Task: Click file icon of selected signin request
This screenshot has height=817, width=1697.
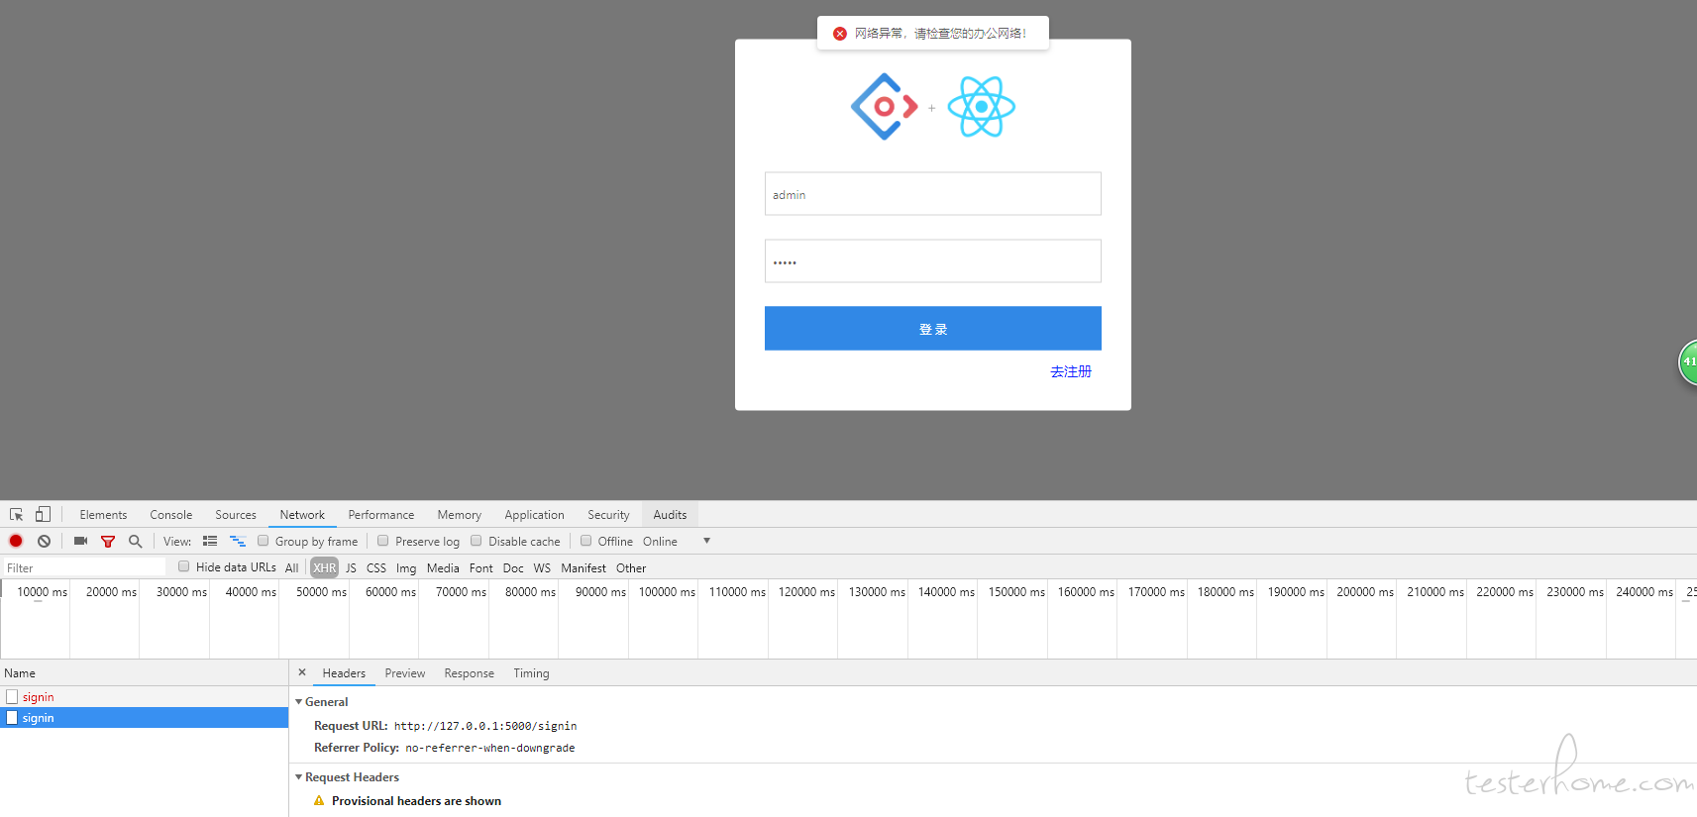Action: tap(12, 718)
